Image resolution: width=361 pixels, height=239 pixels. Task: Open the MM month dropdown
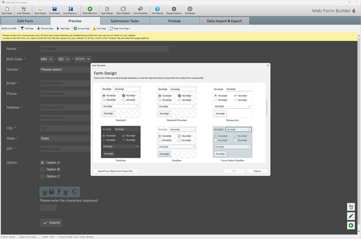[47, 59]
